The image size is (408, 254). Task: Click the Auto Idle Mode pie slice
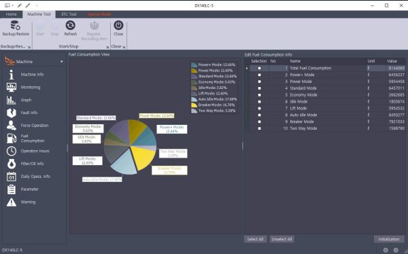point(124,162)
